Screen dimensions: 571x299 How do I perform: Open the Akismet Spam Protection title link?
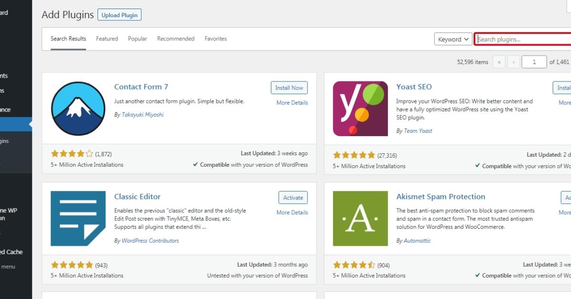[x=441, y=197]
